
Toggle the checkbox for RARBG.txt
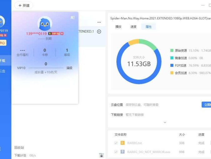(116, 143)
